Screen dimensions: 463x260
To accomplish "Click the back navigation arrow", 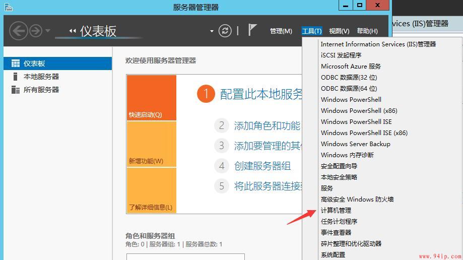I will pos(19,31).
